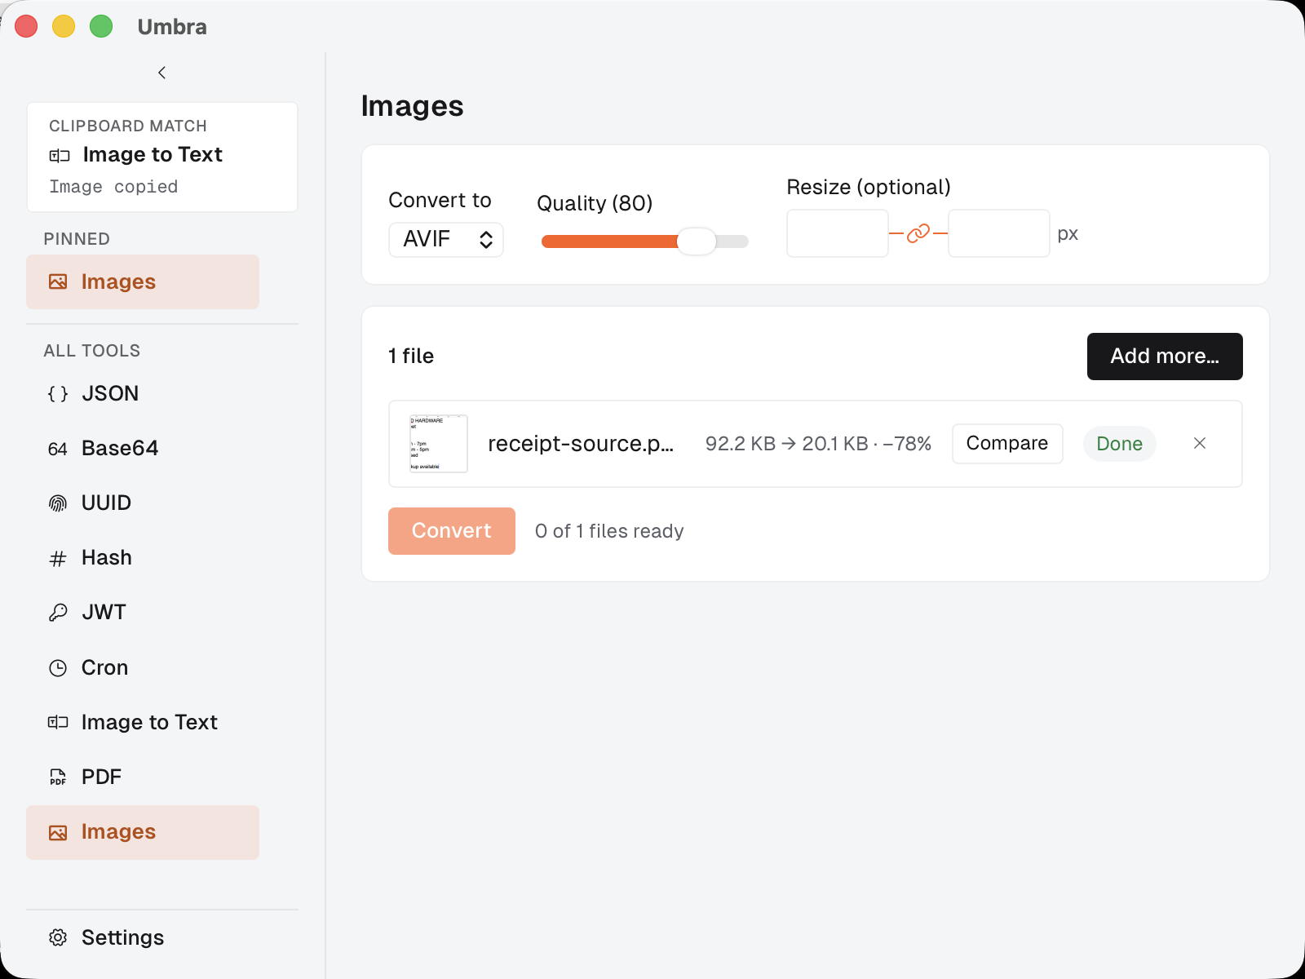
Task: Click the PDF file icon
Action: [x=58, y=777]
